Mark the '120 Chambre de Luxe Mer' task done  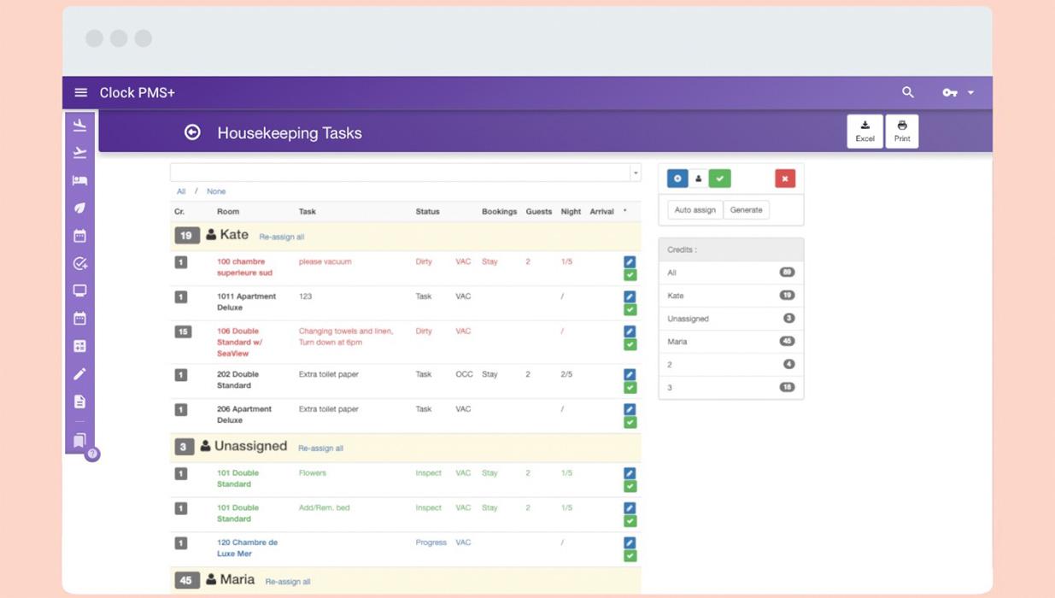[630, 555]
